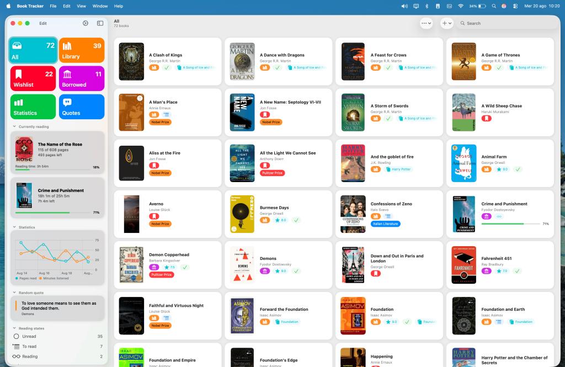The width and height of the screenshot is (565, 367).
Task: Open the Window menu
Action: [x=100, y=6]
